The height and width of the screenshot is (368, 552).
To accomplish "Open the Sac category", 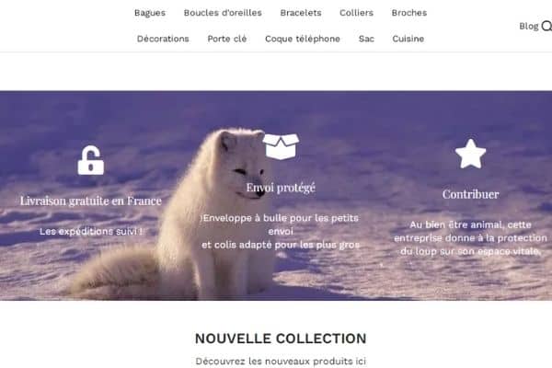I will (x=366, y=39).
